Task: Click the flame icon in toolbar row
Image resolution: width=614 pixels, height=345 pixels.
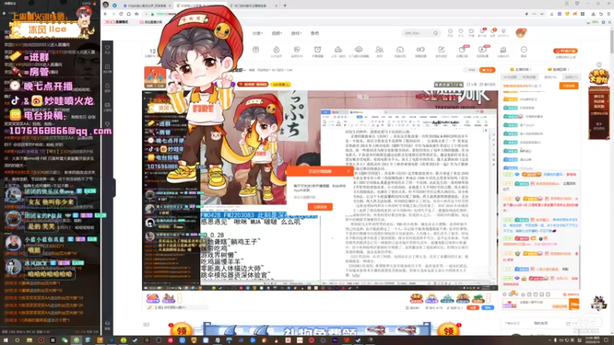Action: click(276, 51)
